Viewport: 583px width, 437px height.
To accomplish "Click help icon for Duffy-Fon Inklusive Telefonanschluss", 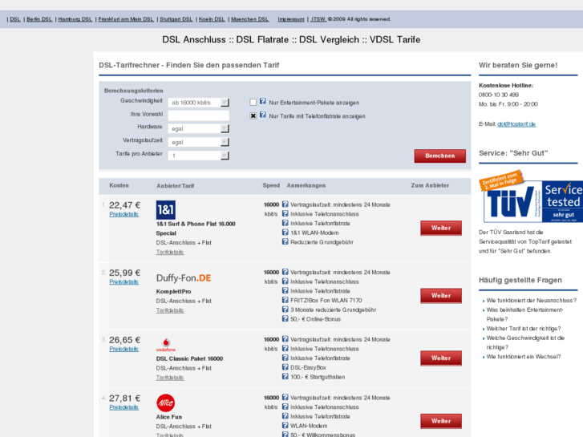I will (285, 281).
